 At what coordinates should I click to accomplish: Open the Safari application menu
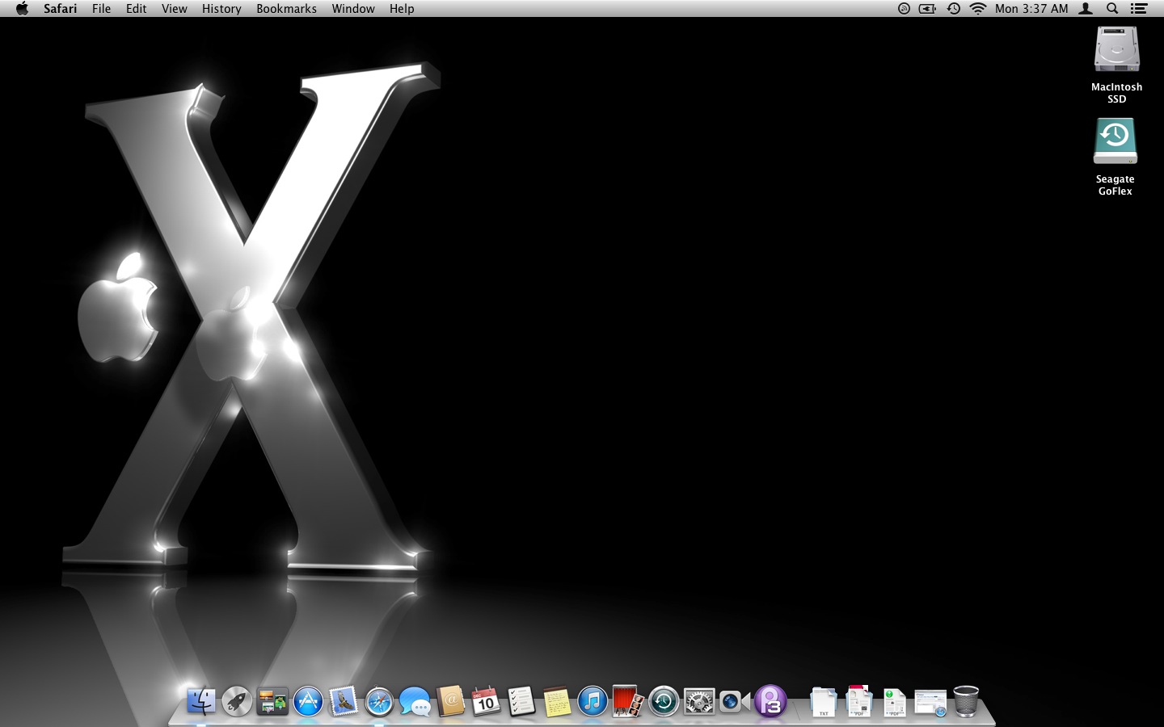(61, 9)
